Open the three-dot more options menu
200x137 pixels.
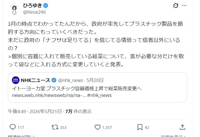(x=184, y=6)
